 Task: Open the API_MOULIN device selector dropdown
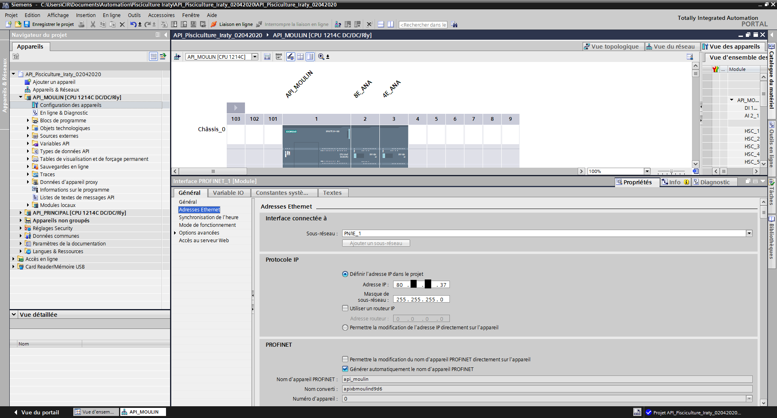(255, 57)
